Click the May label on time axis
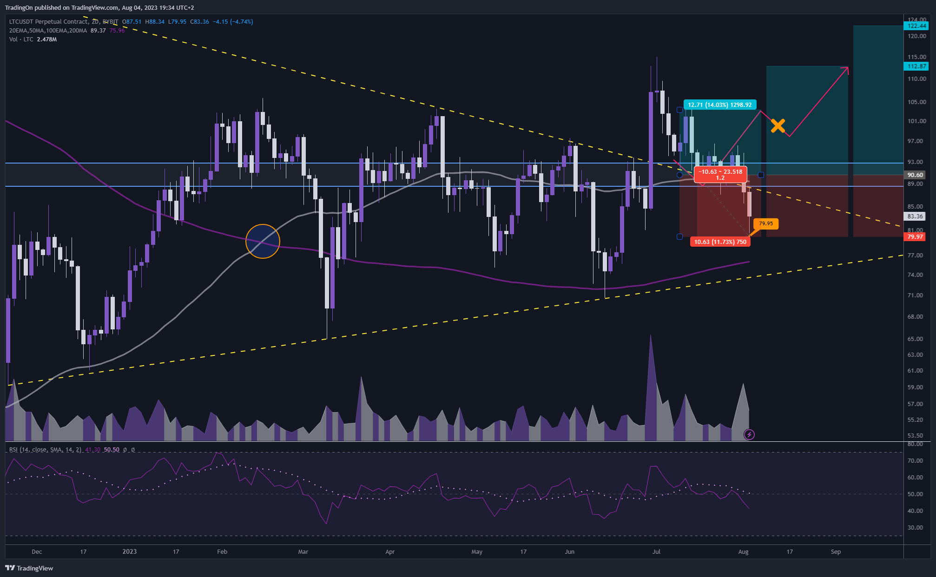Image resolution: width=936 pixels, height=577 pixels. click(x=477, y=552)
